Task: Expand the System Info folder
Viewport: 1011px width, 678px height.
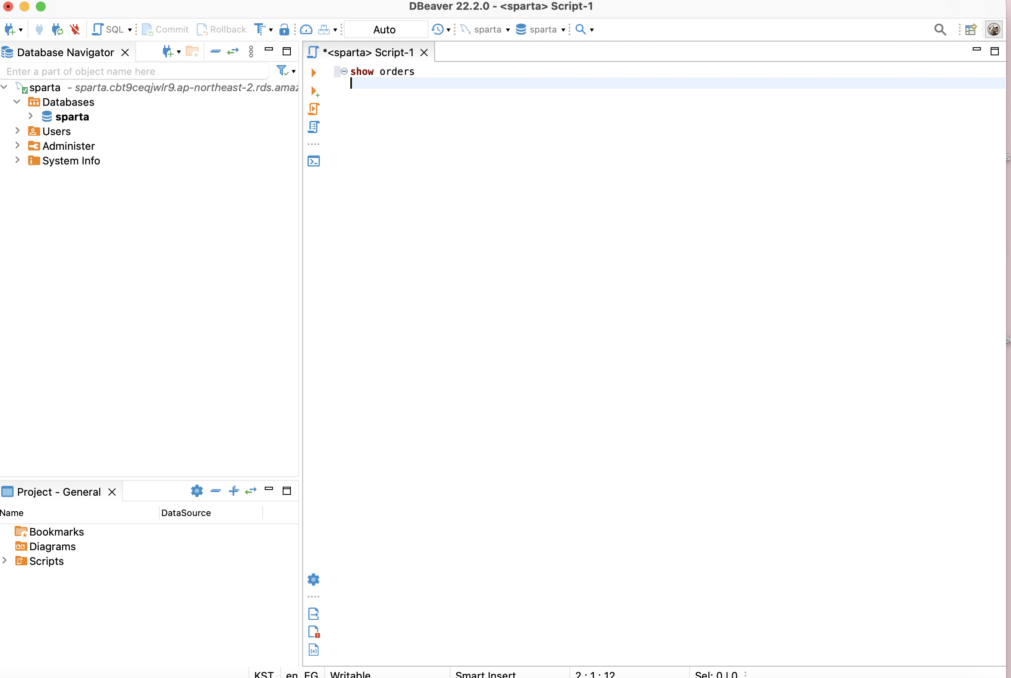Action: coord(17,160)
